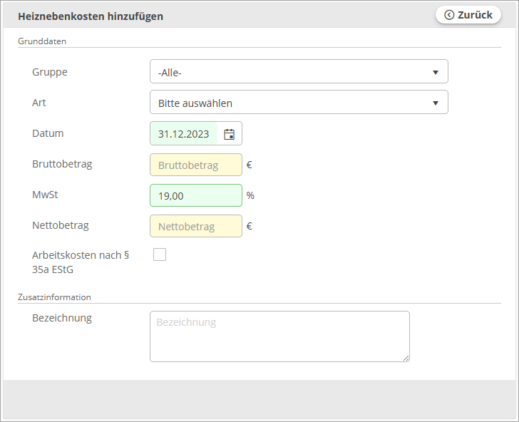Click the Gruppe dropdown arrow

436,72
